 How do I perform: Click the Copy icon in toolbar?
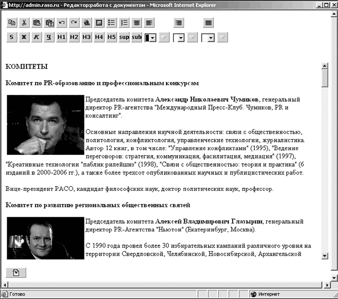tap(12, 23)
